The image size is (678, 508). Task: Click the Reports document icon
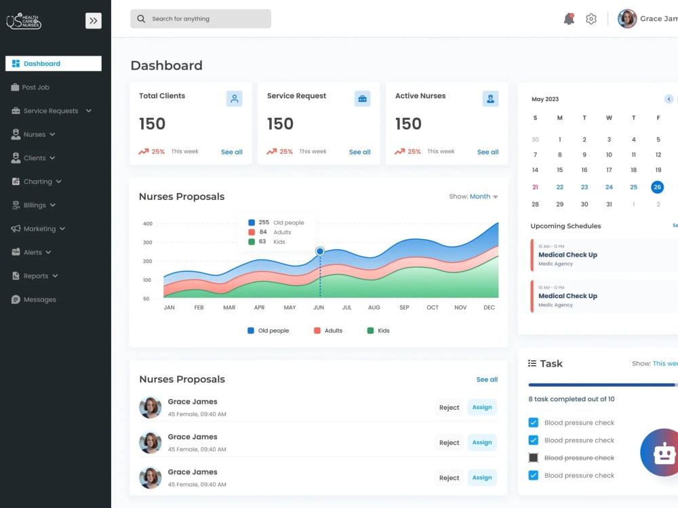[16, 276]
